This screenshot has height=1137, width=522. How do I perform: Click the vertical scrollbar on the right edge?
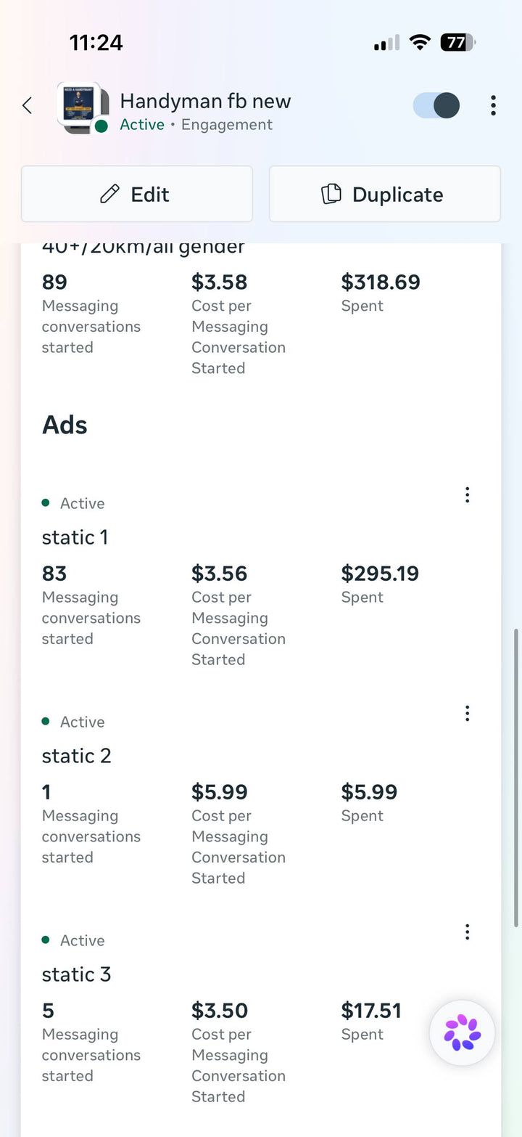click(515, 777)
